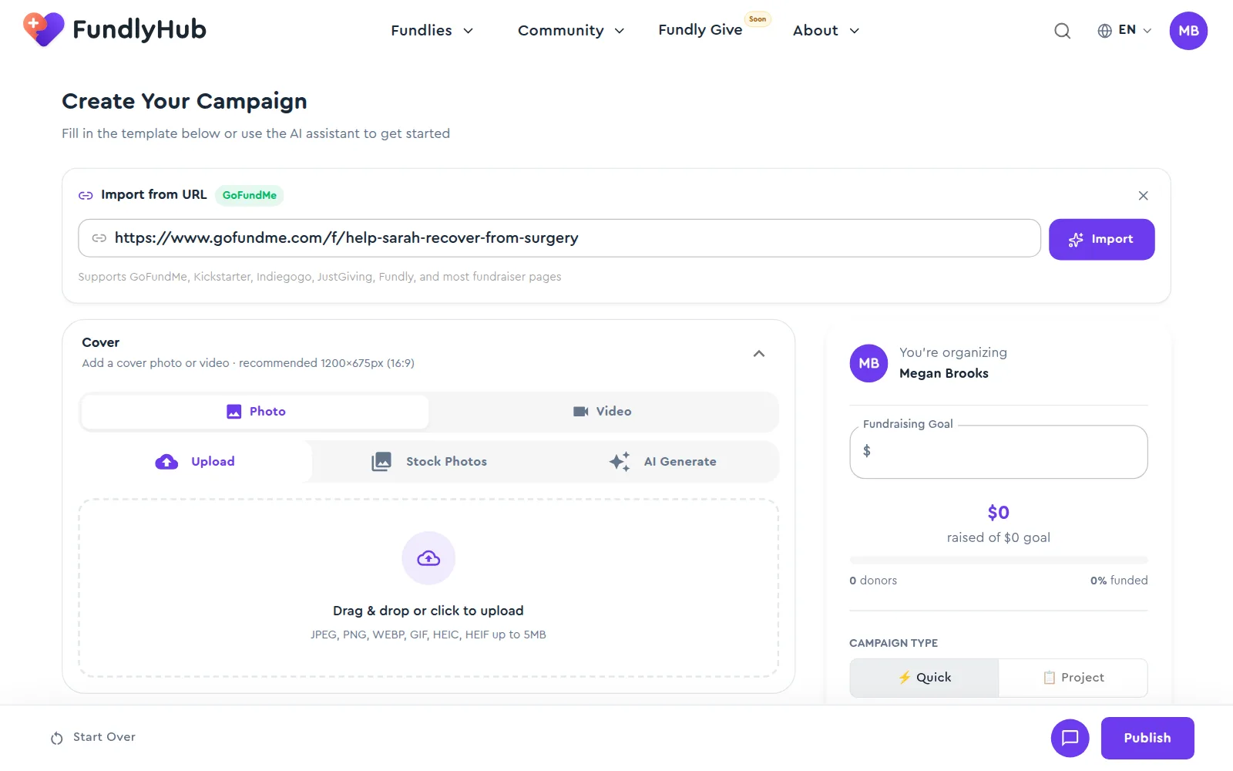Open the search magnifier icon
Viewport: 1233px width, 771px height.
click(1062, 31)
